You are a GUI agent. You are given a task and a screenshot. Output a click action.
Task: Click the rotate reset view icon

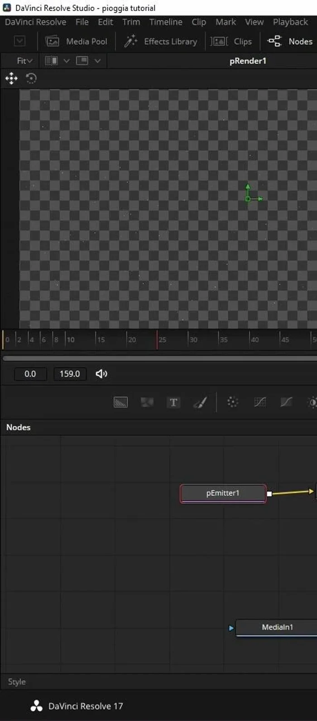tap(31, 79)
